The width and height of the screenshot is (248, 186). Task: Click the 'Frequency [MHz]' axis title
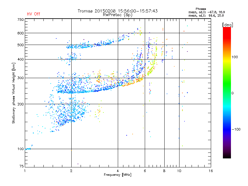click(x=117, y=175)
